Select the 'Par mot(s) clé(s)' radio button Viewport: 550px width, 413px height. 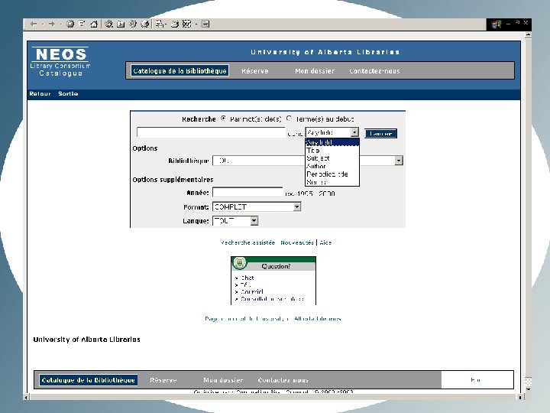[x=223, y=119]
